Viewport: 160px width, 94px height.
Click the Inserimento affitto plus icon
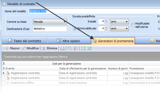(8, 83)
